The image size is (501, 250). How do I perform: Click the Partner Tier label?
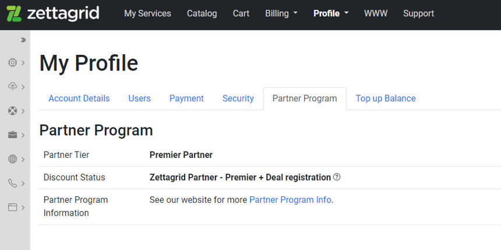coord(66,155)
